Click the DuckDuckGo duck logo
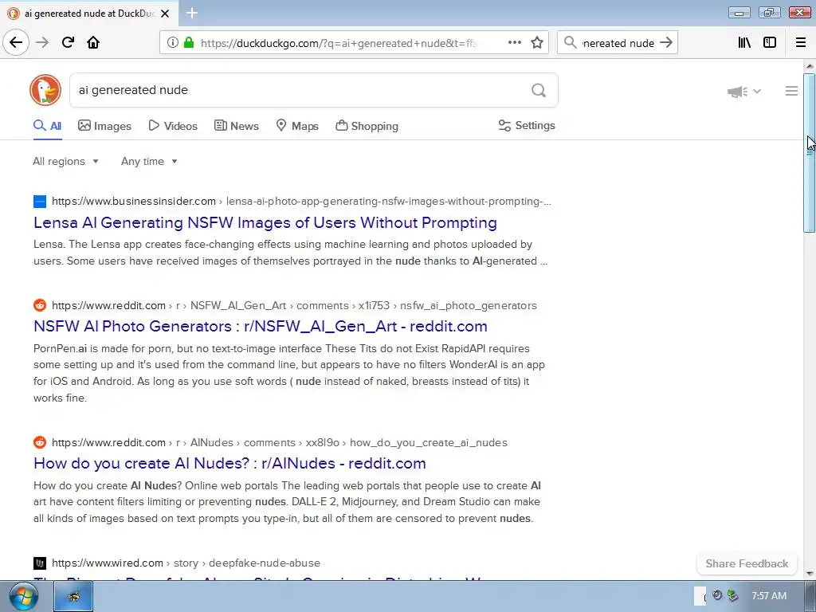Viewport: 816px width, 612px height. (x=45, y=90)
